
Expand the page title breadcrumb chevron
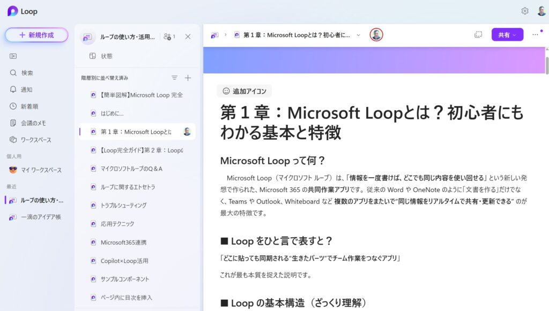358,35
